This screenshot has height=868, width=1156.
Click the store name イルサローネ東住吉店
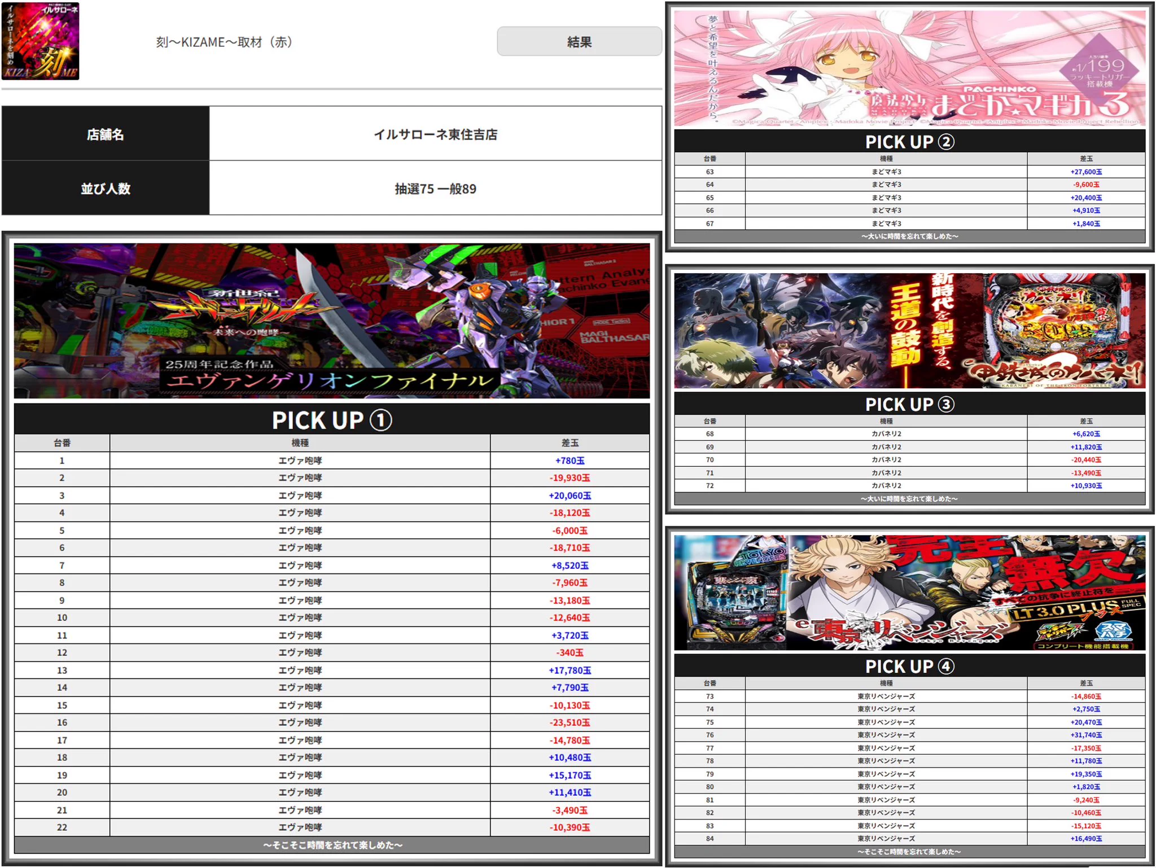[435, 134]
